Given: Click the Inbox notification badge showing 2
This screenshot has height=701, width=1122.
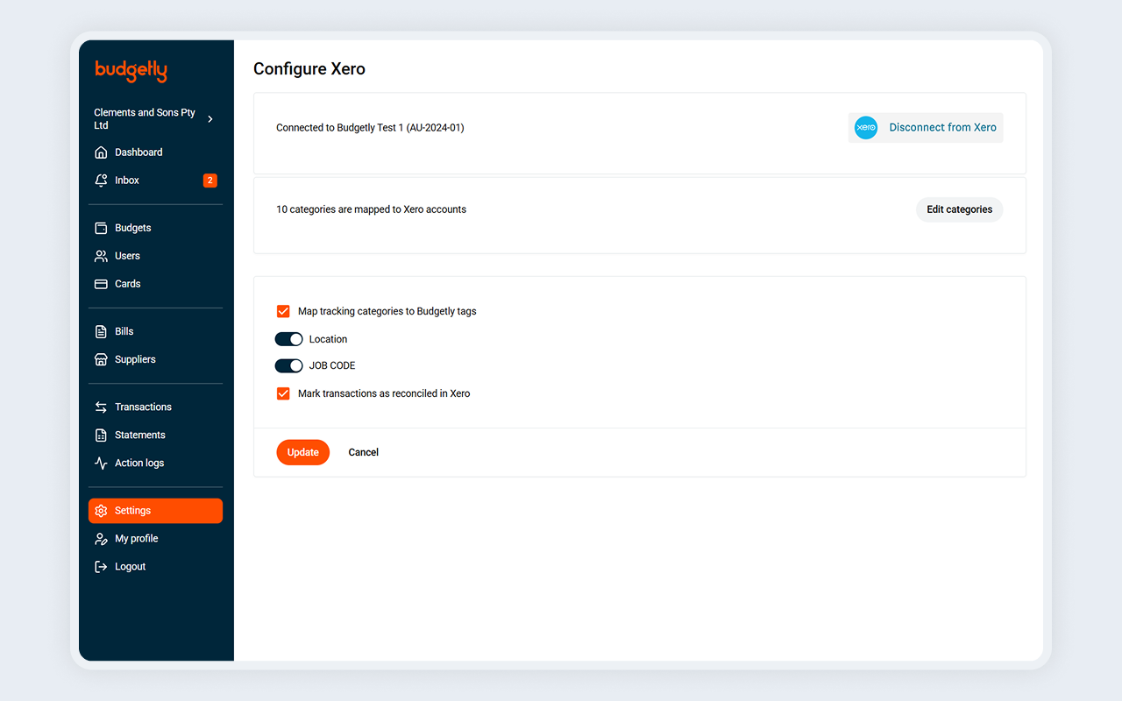Looking at the screenshot, I should coord(209,180).
